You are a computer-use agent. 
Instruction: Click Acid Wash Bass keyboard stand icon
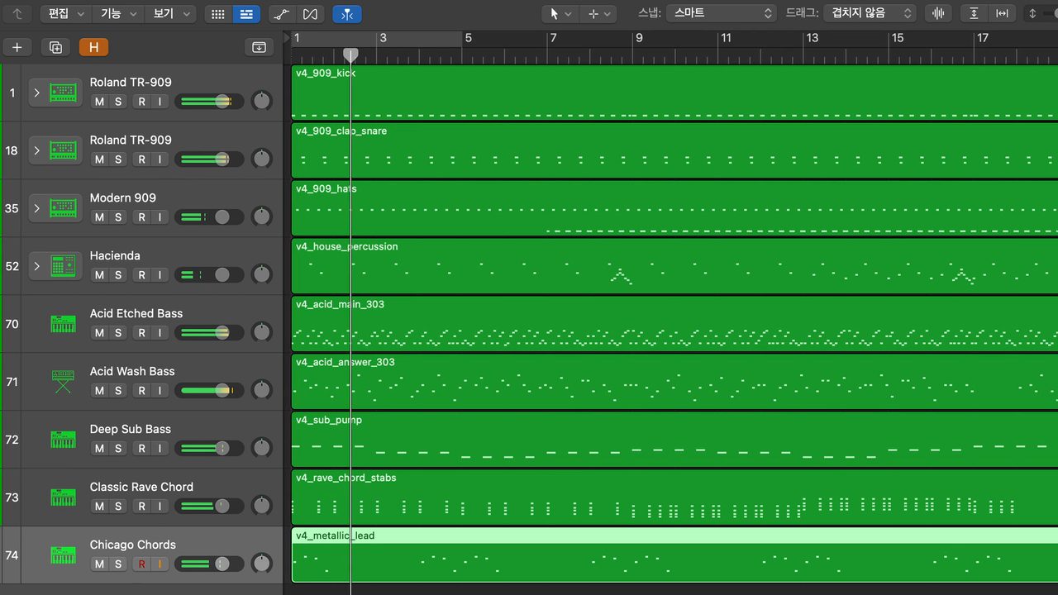pyautogui.click(x=63, y=382)
